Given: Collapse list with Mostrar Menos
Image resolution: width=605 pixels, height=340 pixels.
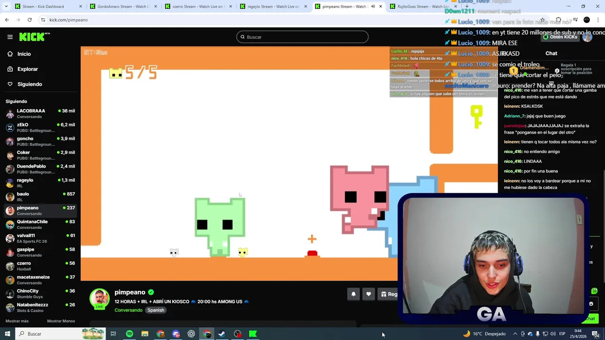Looking at the screenshot, I should pos(61,321).
